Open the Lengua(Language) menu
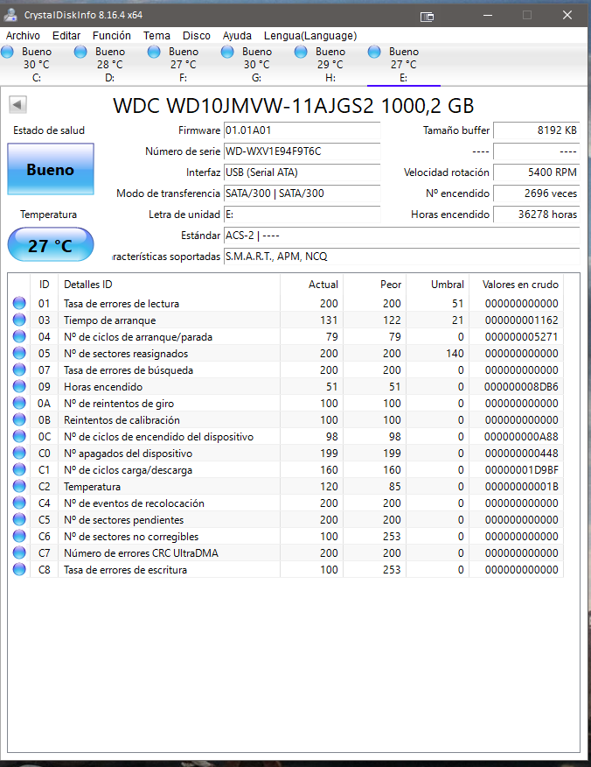 tap(310, 36)
